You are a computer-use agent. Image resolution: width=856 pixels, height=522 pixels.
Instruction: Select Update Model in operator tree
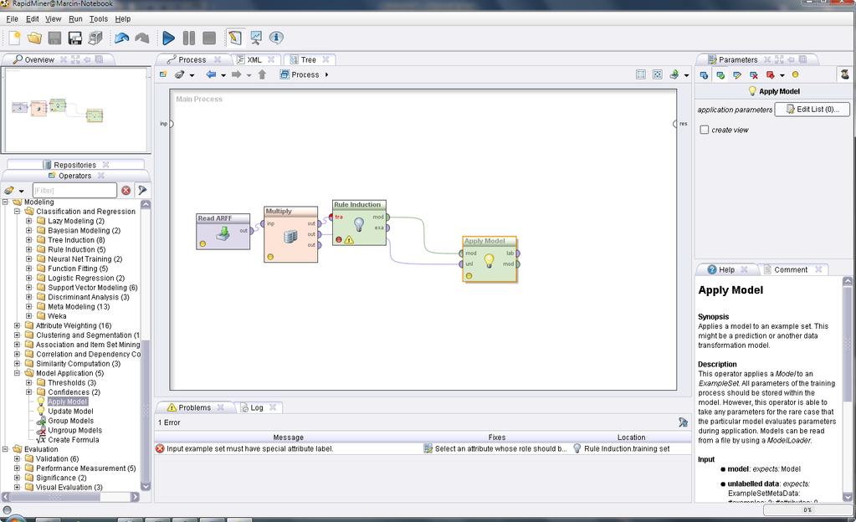(70, 411)
